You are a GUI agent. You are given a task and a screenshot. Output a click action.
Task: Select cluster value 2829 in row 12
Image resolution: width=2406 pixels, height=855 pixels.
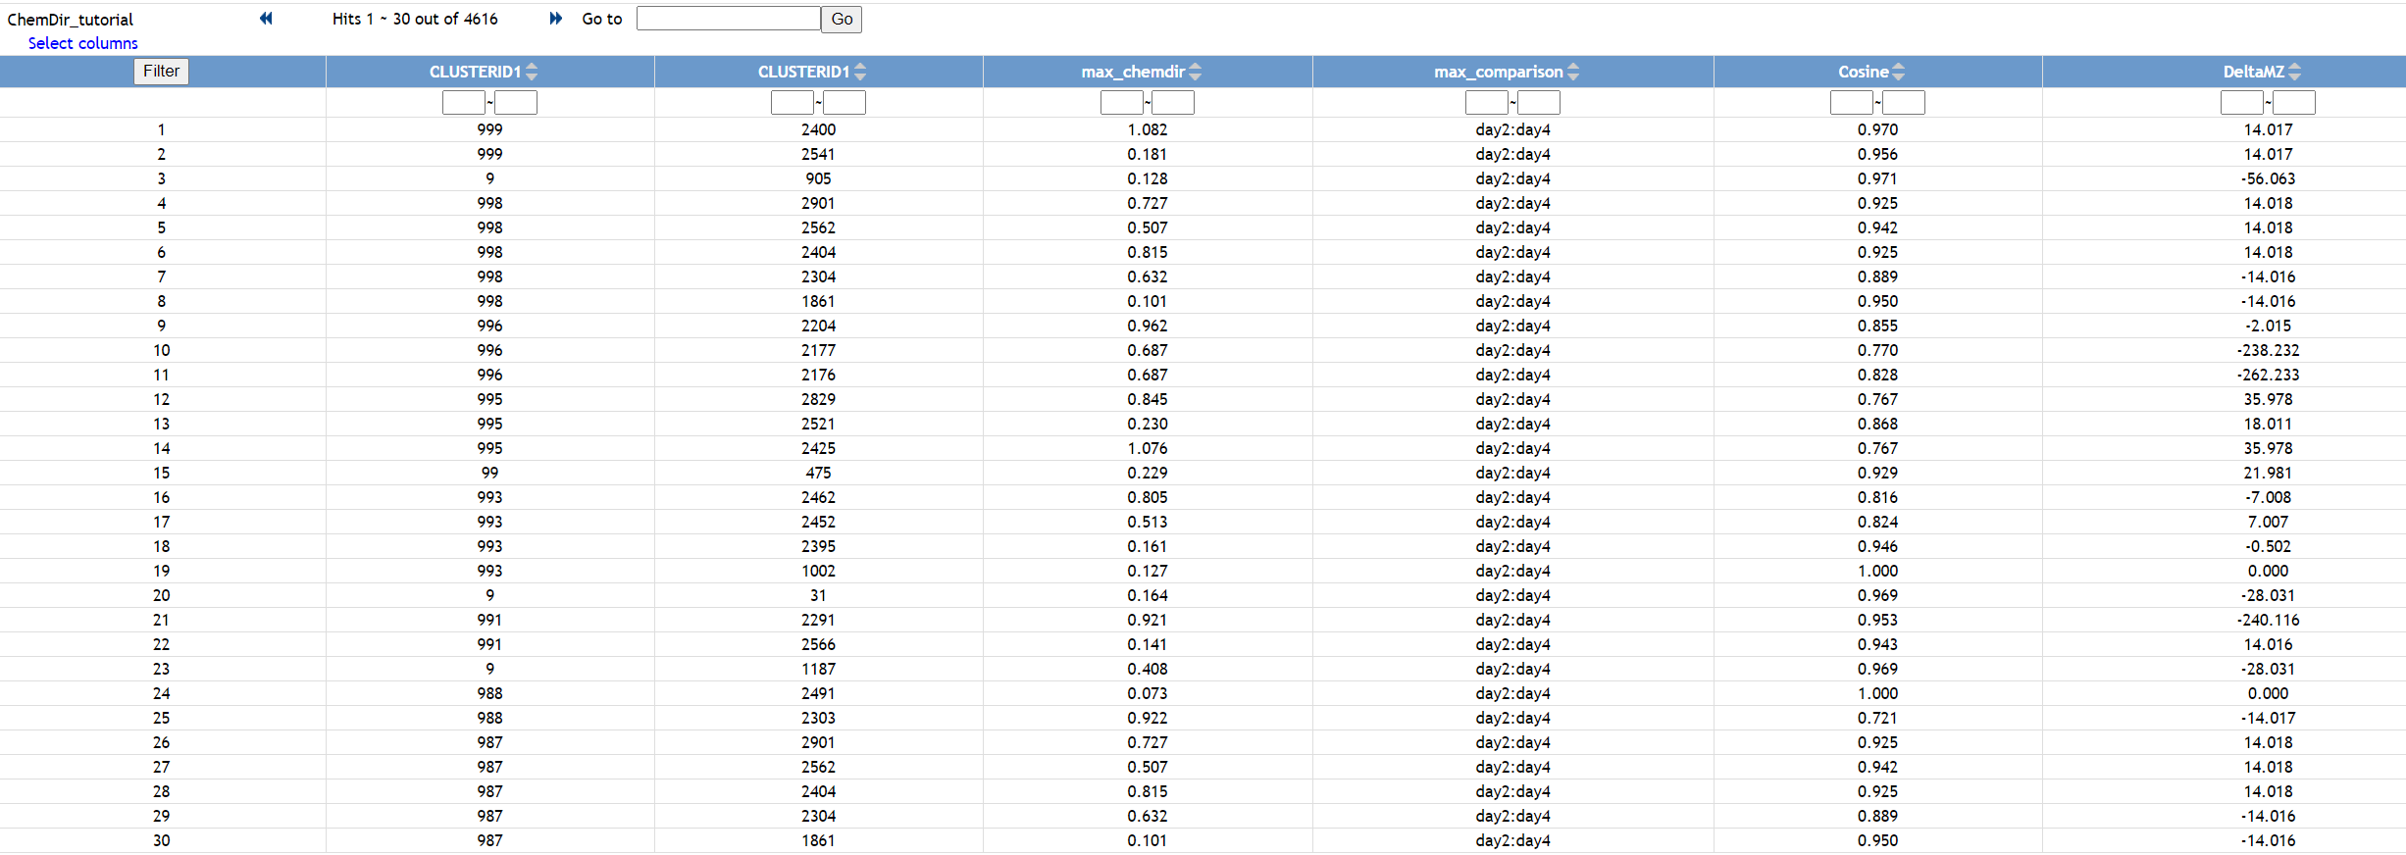818,399
